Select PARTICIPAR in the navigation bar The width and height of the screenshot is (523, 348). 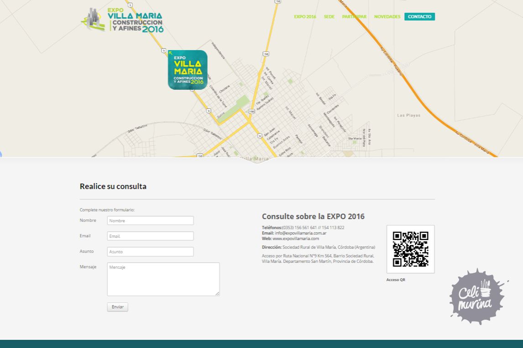click(354, 17)
